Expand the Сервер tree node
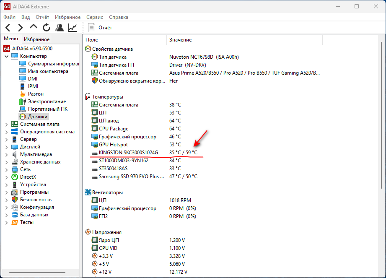The image size is (386, 278). (x=6, y=139)
